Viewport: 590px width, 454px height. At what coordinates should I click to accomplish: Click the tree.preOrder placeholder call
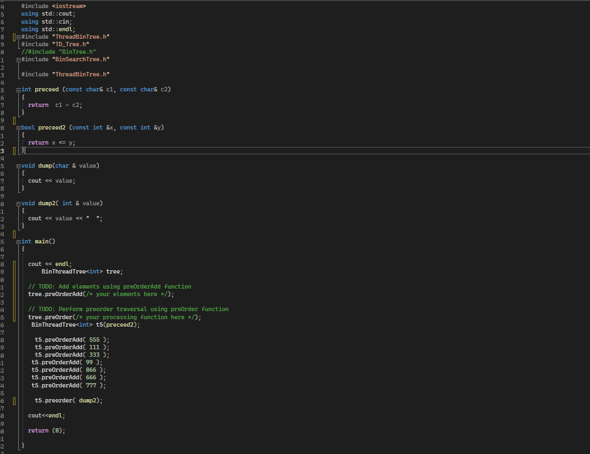click(115, 317)
